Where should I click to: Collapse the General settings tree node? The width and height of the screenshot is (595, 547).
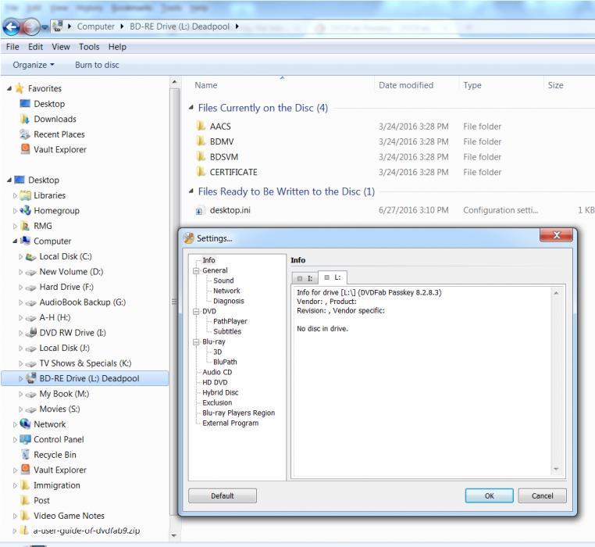point(195,270)
